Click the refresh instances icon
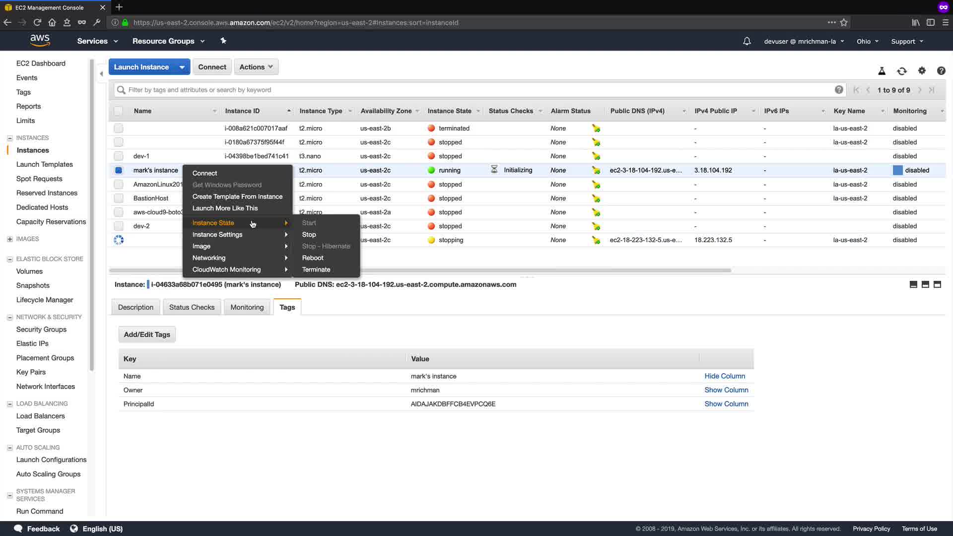Viewport: 953px width, 536px height. pyautogui.click(x=902, y=71)
